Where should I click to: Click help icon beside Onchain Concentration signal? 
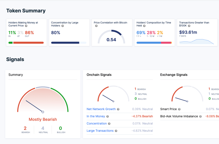(x=109, y=123)
